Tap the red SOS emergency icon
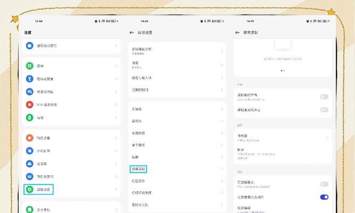Screen dimensions: 355x213 tap(30, 104)
